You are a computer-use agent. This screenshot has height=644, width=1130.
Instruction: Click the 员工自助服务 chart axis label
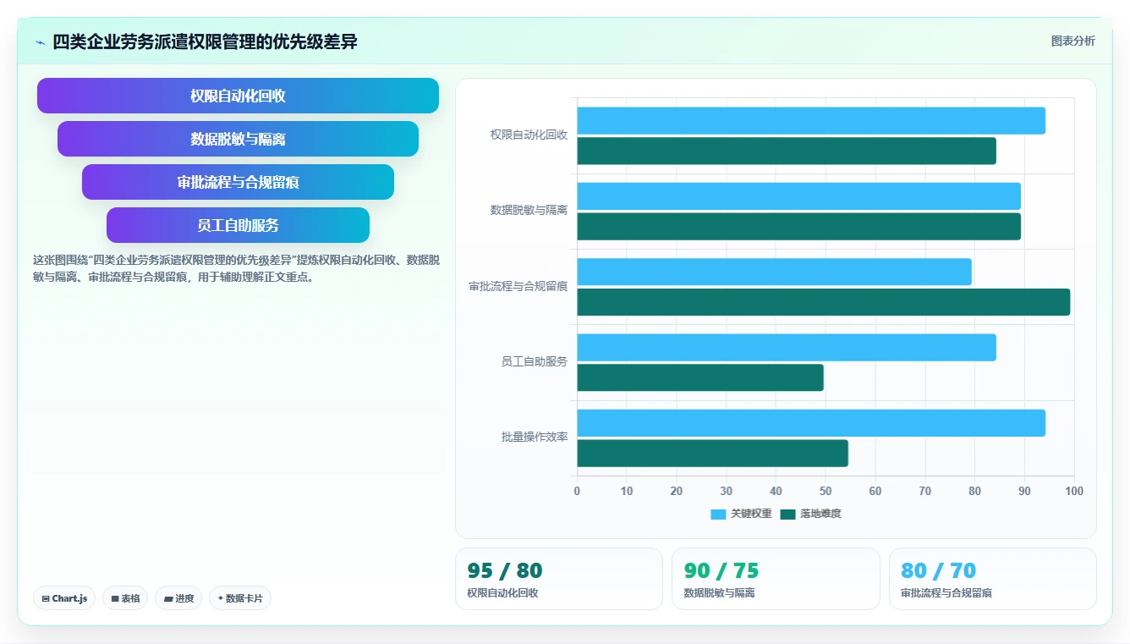point(535,361)
